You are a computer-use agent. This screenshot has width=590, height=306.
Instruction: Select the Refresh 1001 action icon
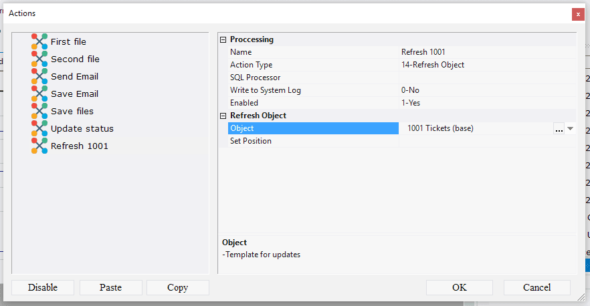[x=40, y=146]
